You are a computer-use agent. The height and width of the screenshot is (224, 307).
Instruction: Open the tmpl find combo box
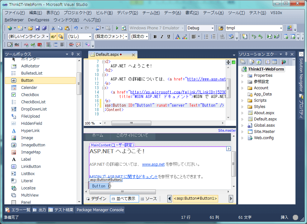(x=281, y=28)
